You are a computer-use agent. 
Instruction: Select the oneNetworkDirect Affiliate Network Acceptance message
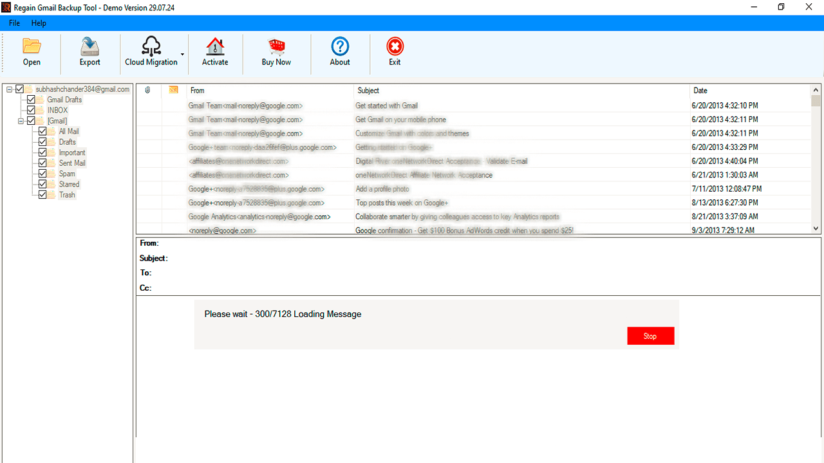(474, 175)
